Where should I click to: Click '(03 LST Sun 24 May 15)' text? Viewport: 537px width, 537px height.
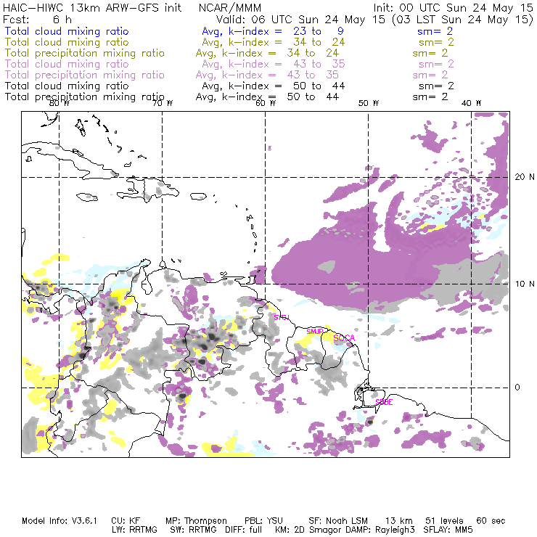462,19
